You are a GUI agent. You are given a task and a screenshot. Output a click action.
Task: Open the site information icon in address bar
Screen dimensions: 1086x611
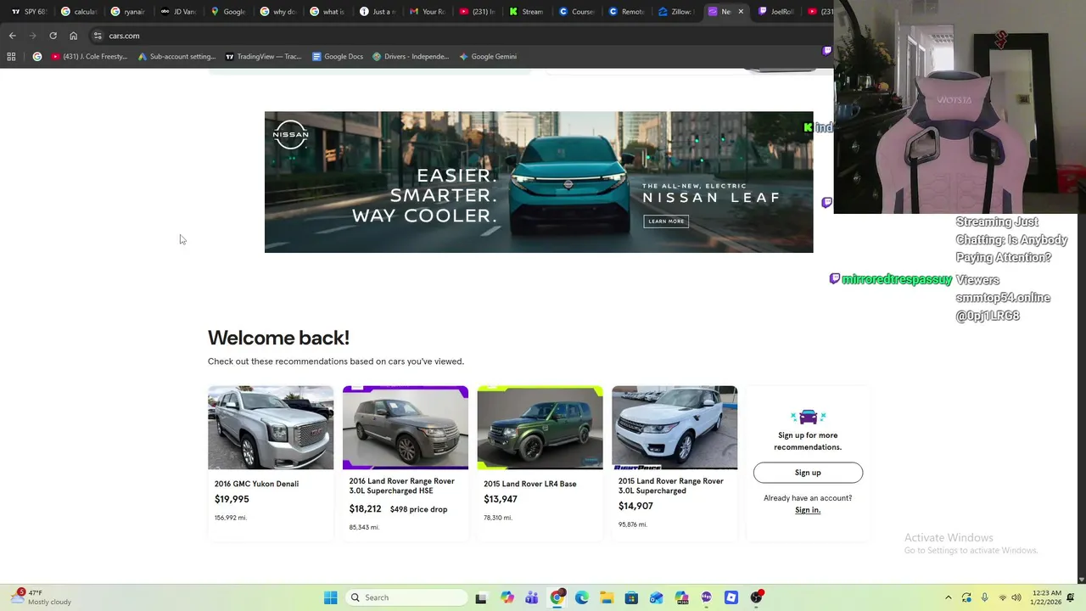pyautogui.click(x=98, y=36)
